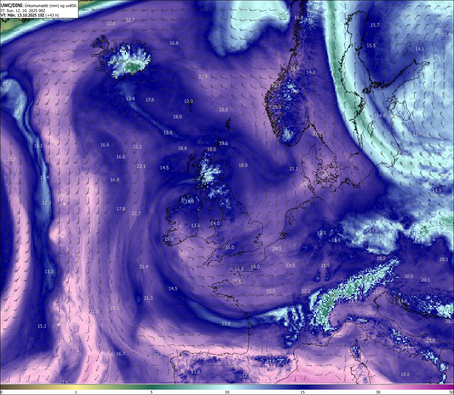Click the 17.5 value label
This screenshot has height=395, width=454.
coord(63,383)
